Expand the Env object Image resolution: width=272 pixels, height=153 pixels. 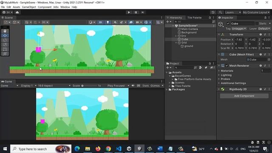[x=176, y=36]
